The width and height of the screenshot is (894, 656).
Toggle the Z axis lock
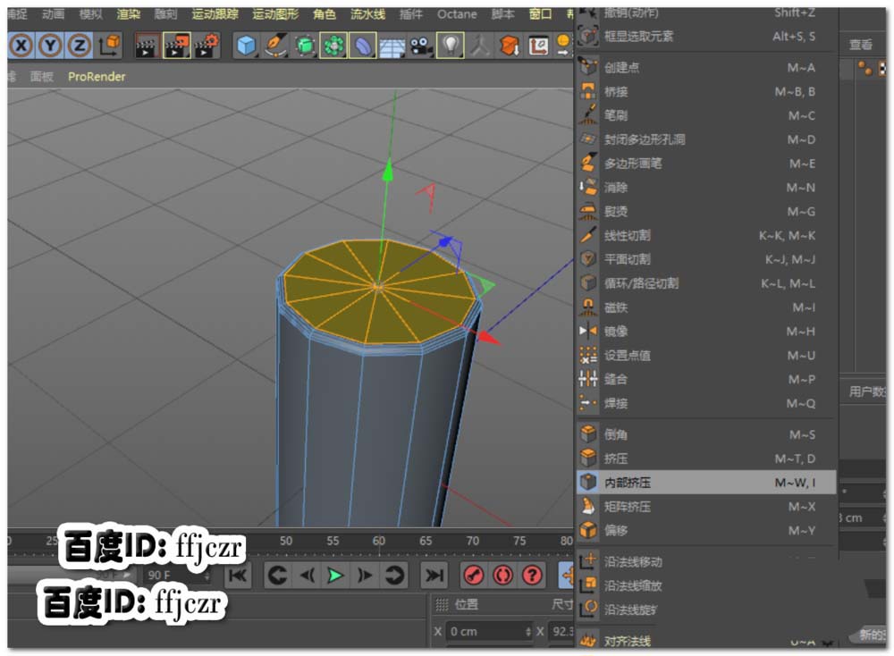[80, 45]
